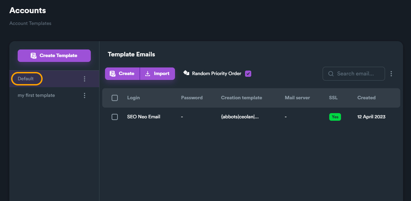Click the Creation template column header

pyautogui.click(x=241, y=98)
